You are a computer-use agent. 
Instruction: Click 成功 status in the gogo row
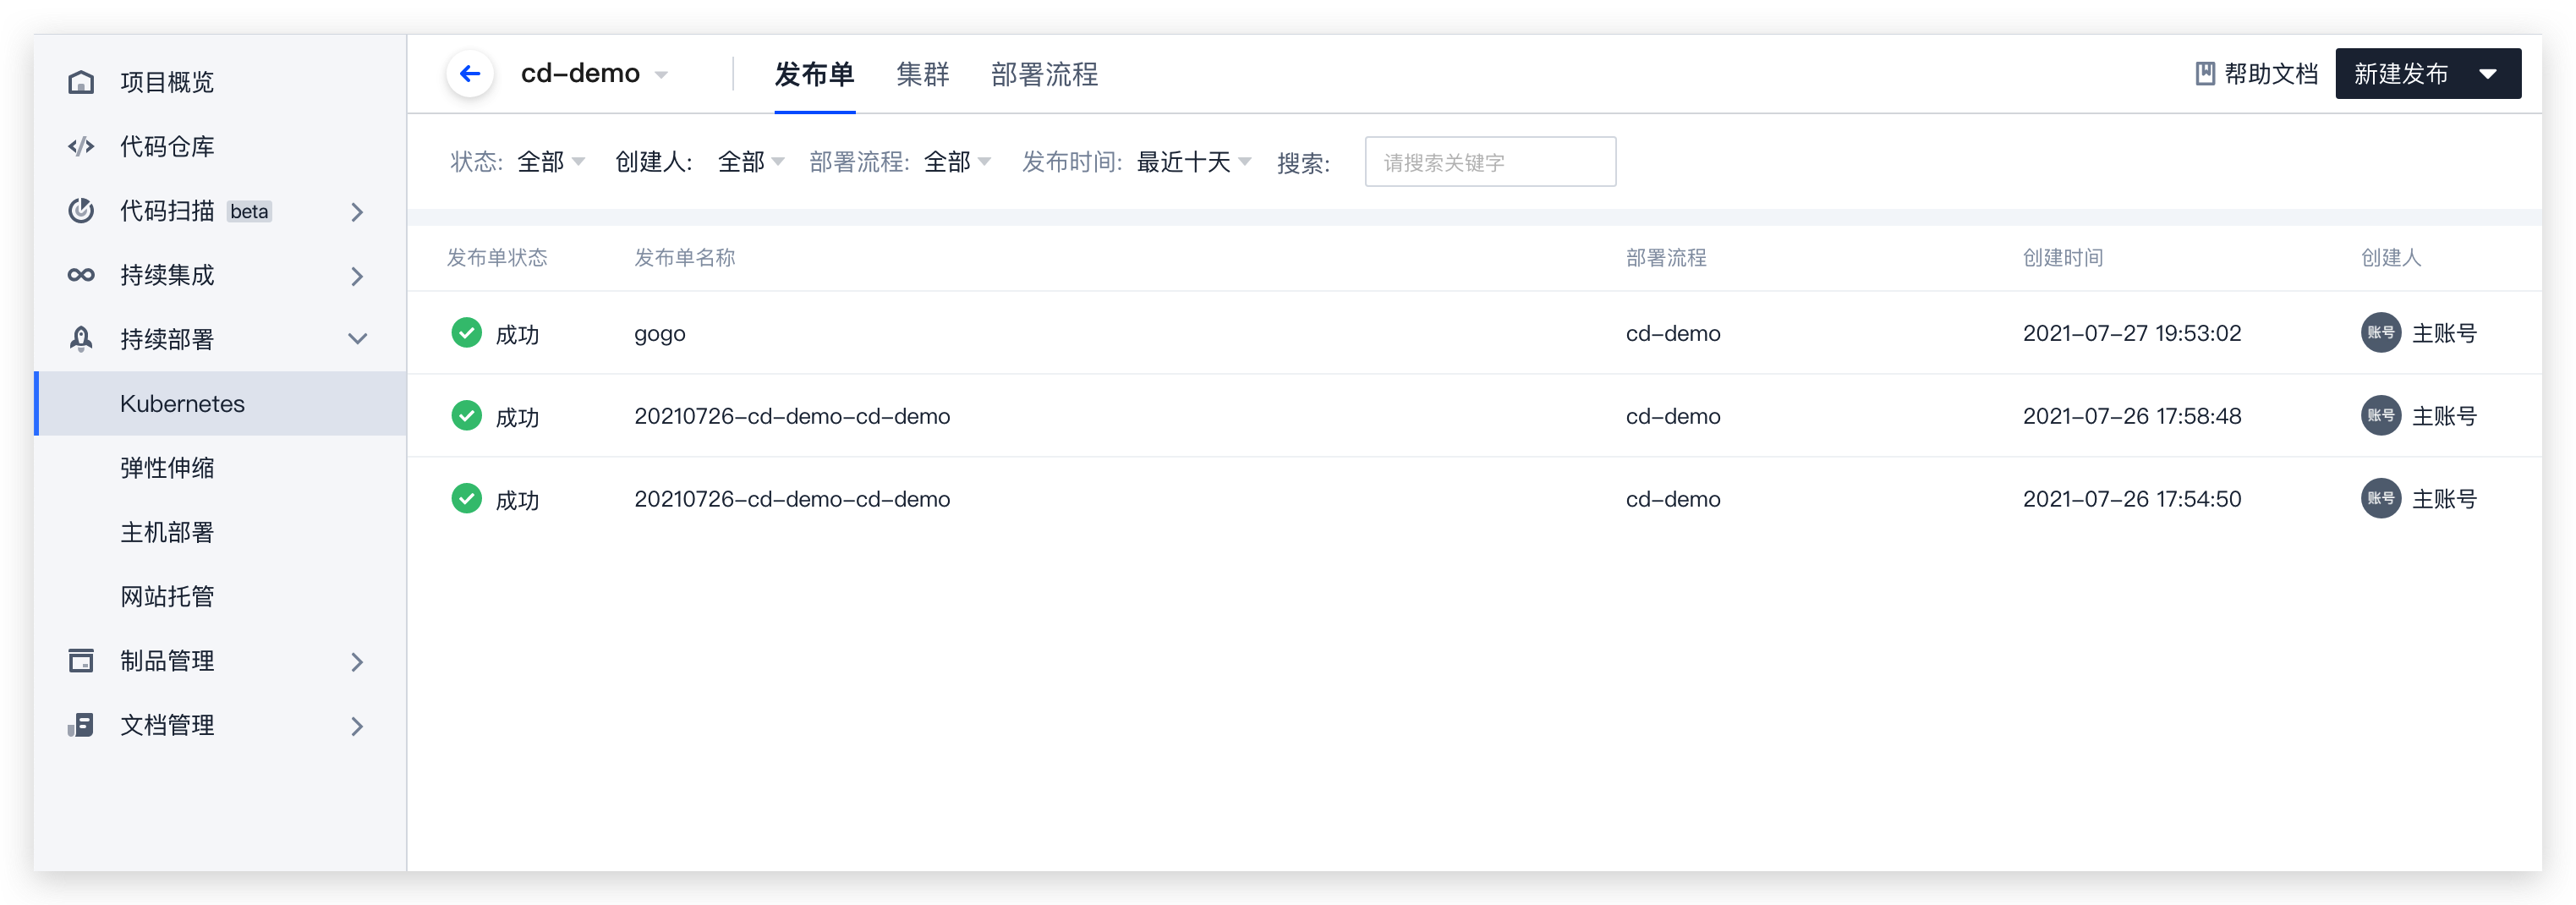pyautogui.click(x=517, y=335)
